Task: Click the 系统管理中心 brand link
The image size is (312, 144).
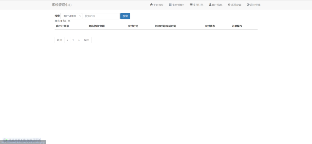Action: tap(62, 5)
